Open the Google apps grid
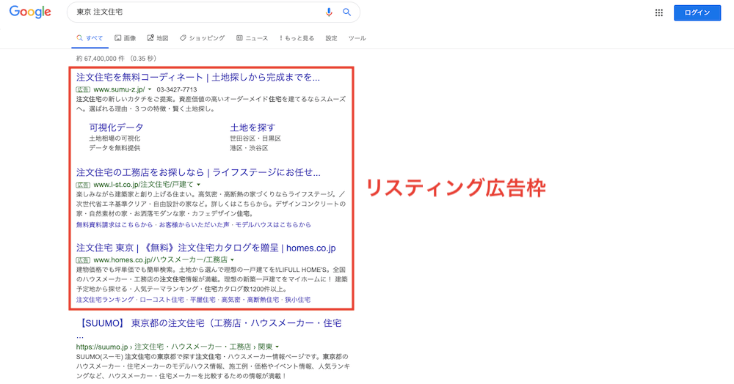The height and width of the screenshot is (384, 734). pos(658,12)
